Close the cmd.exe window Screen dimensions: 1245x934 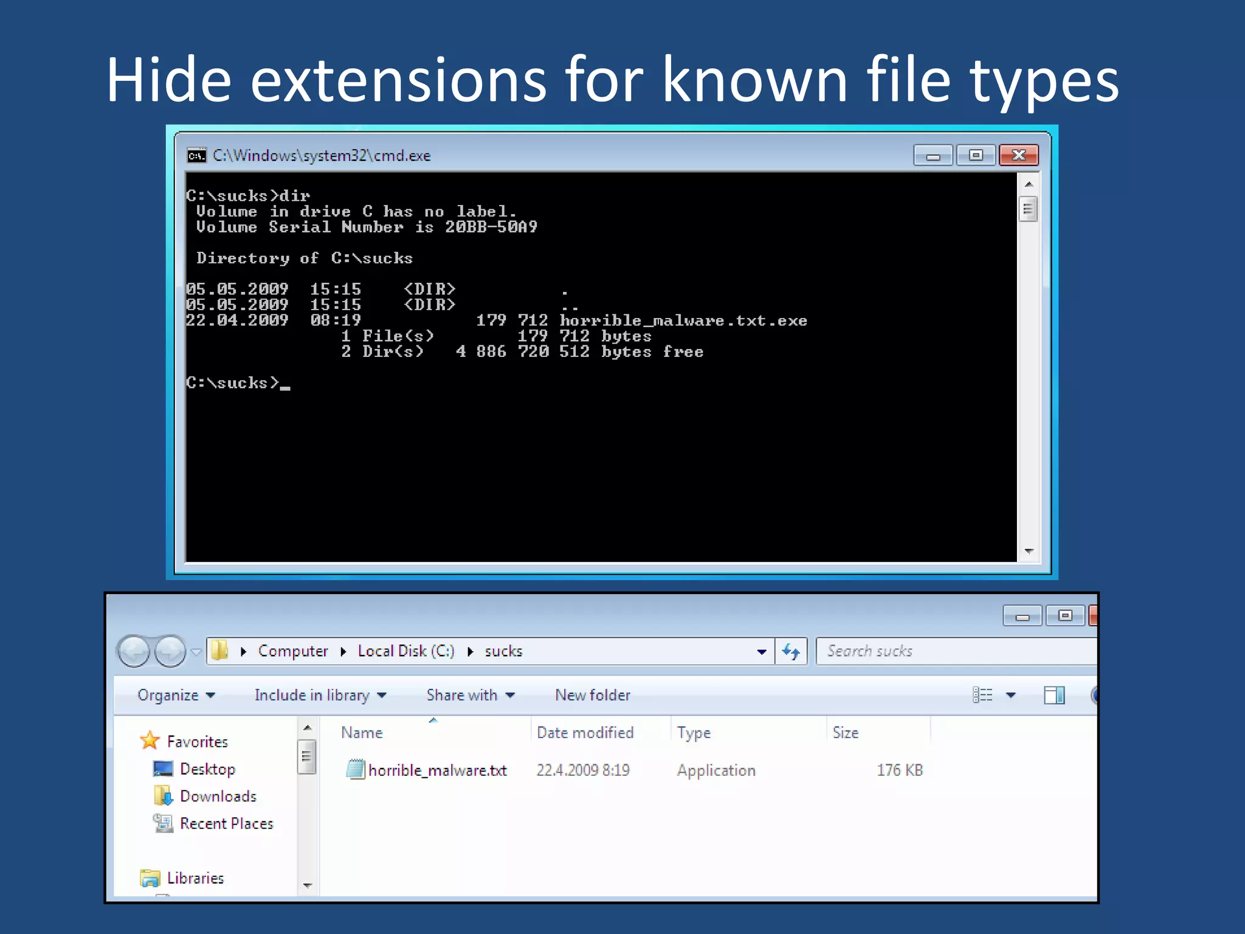[x=1019, y=156]
